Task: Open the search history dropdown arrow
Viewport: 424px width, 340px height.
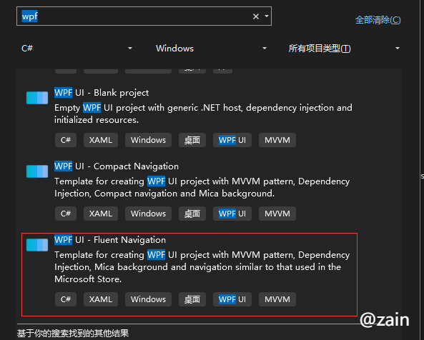Action: pos(267,16)
